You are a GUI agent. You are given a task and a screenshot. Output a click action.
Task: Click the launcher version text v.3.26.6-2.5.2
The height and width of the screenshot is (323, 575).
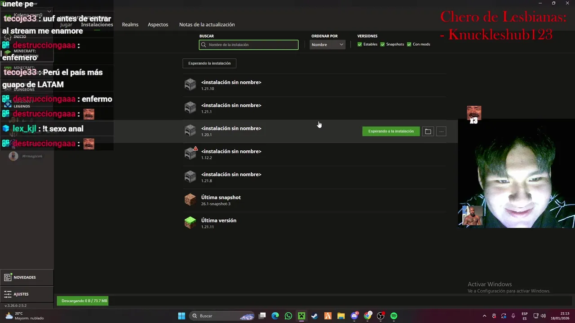coord(16,306)
